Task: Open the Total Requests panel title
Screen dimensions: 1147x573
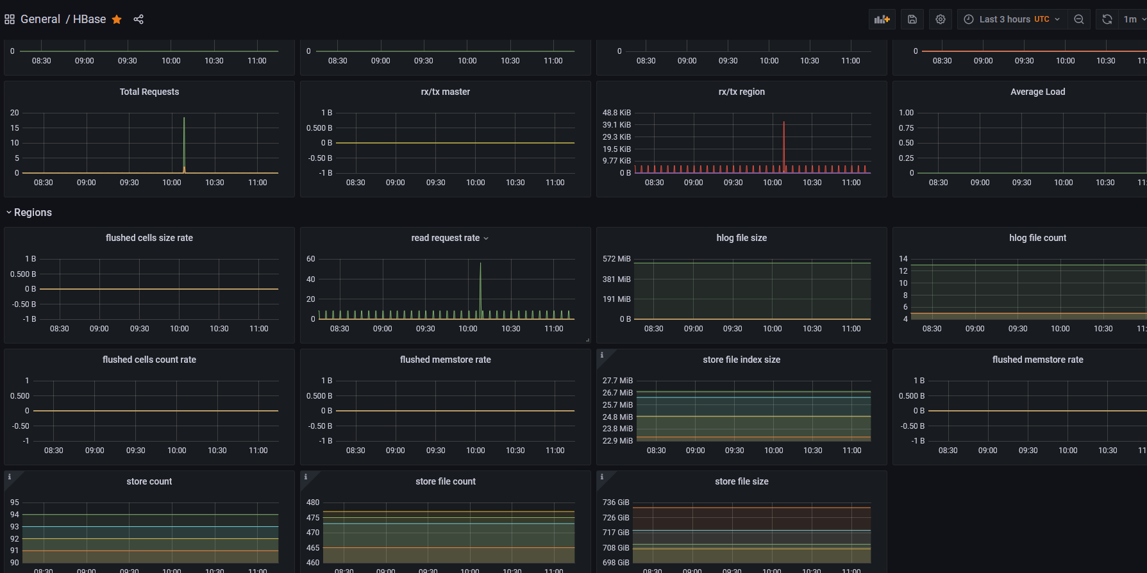Action: coord(149,92)
